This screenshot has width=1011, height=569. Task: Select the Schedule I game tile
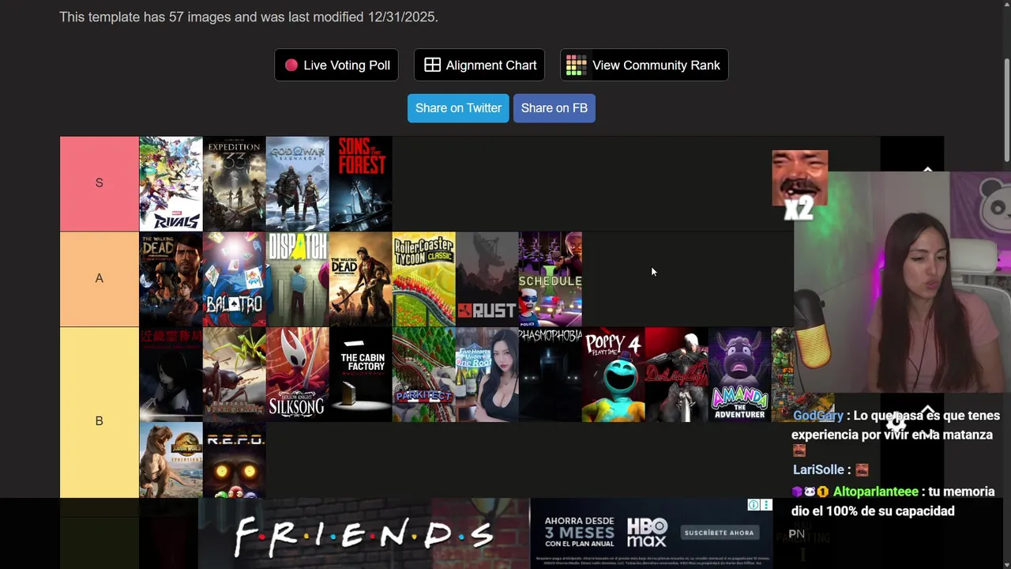(x=551, y=279)
